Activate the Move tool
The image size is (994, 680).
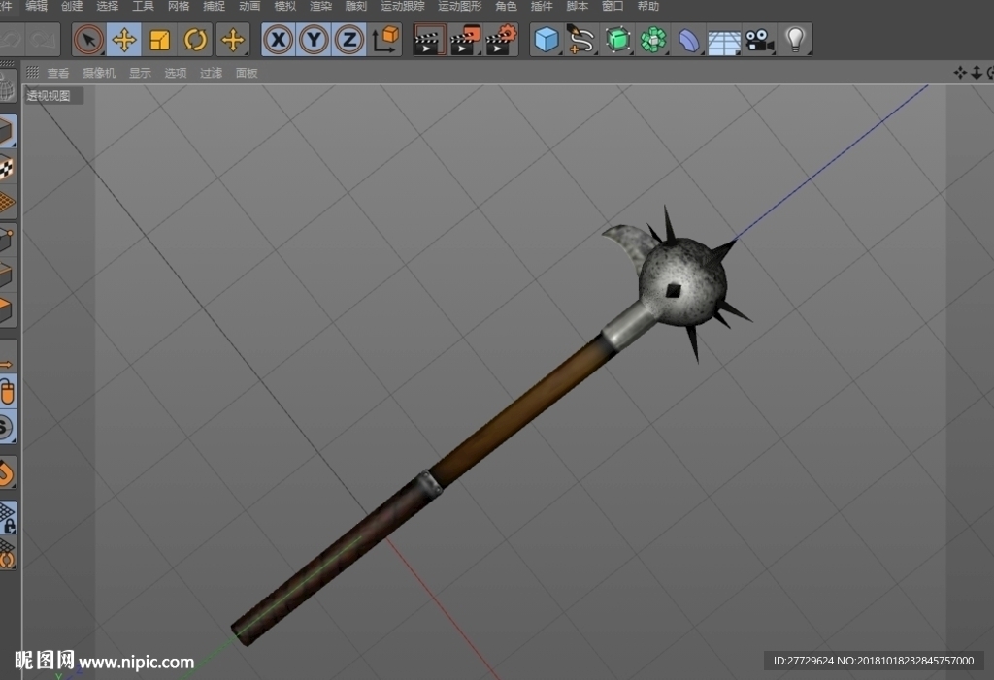123,40
